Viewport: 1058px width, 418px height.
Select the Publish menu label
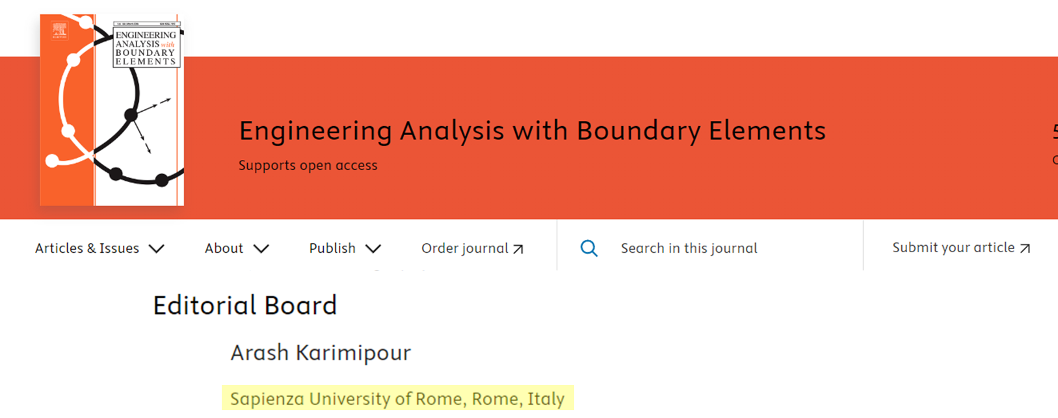click(x=332, y=248)
